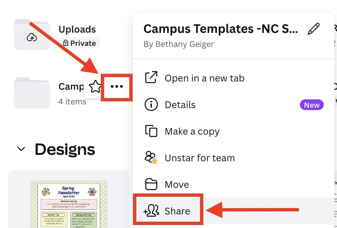Click the Details info icon
The height and width of the screenshot is (228, 337).
click(x=151, y=104)
